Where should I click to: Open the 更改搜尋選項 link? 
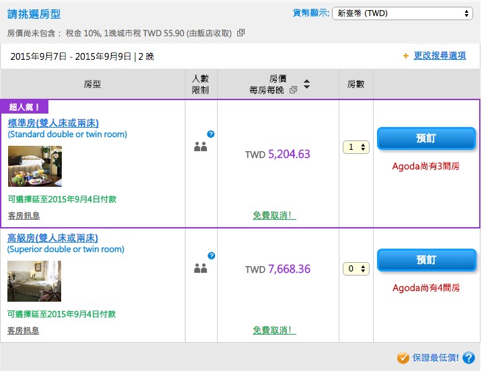(440, 56)
